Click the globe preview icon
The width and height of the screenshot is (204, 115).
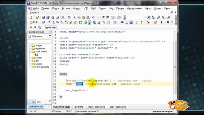pos(94,22)
